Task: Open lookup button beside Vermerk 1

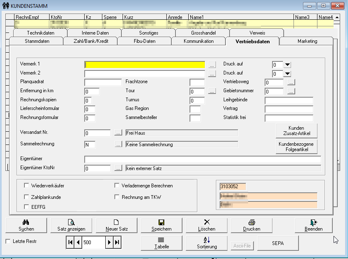Action: pyautogui.click(x=212, y=65)
